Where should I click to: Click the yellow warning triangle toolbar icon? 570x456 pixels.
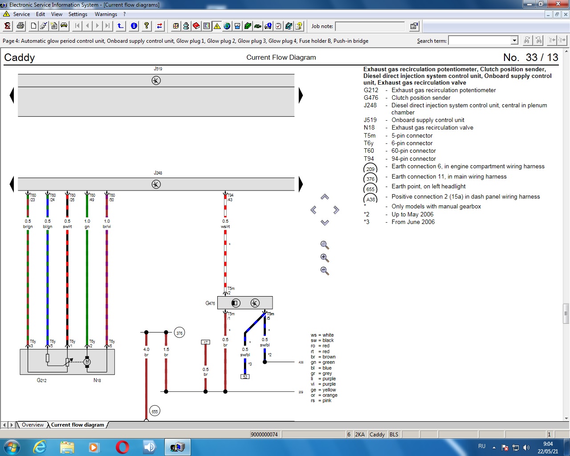217,26
